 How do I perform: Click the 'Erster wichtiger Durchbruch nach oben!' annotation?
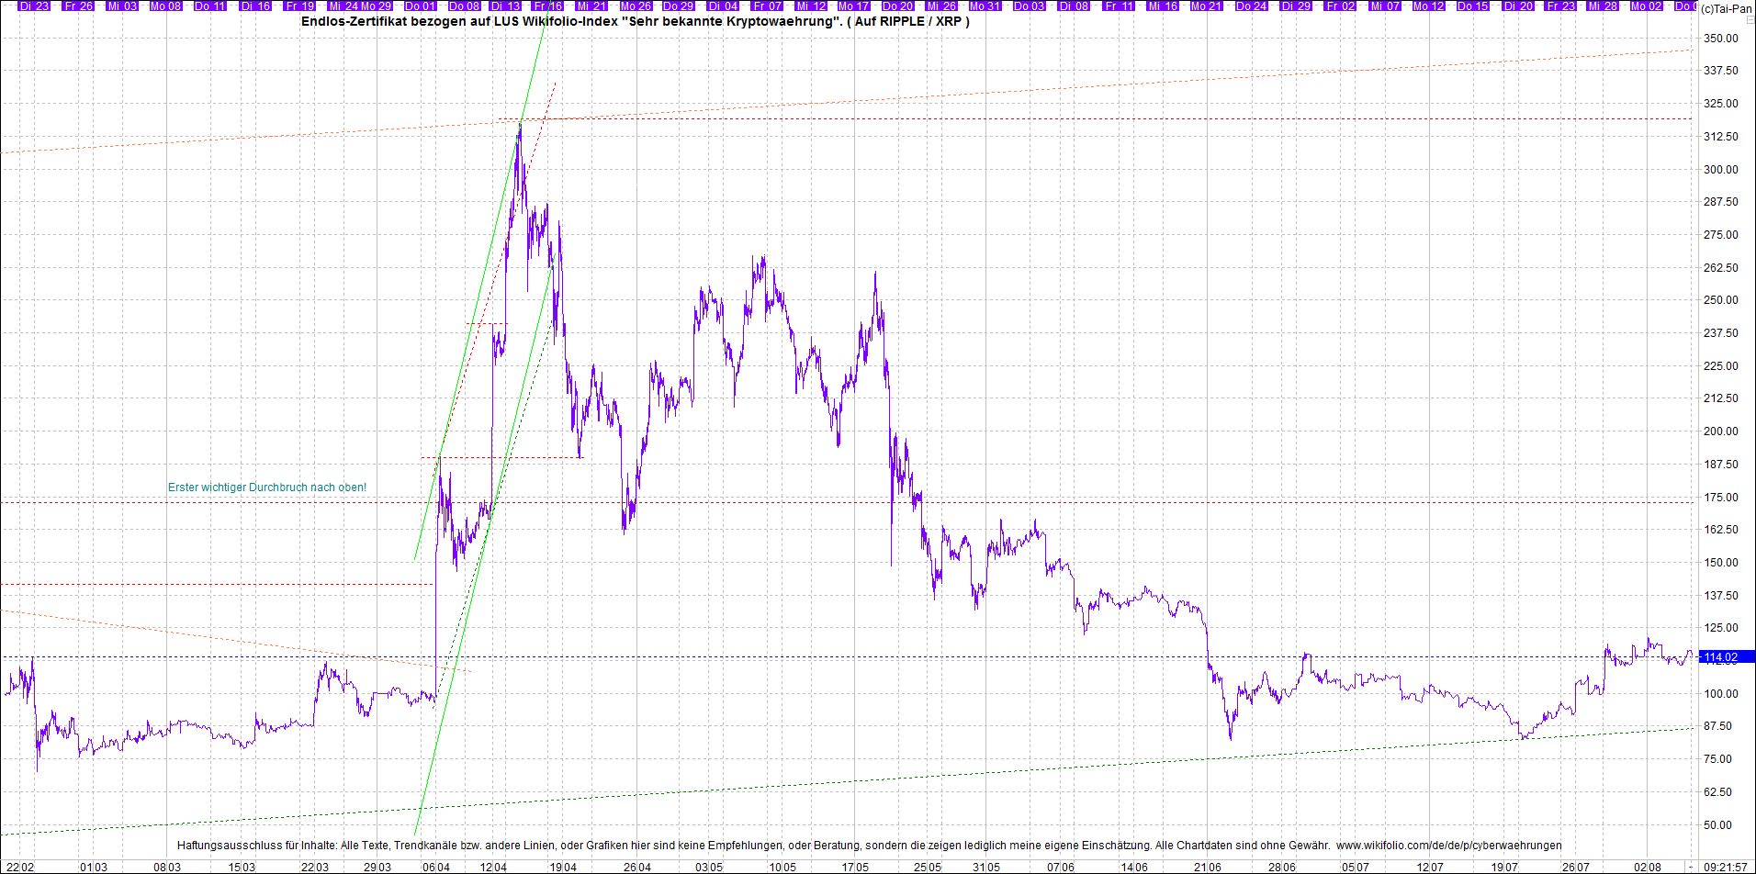point(266,487)
